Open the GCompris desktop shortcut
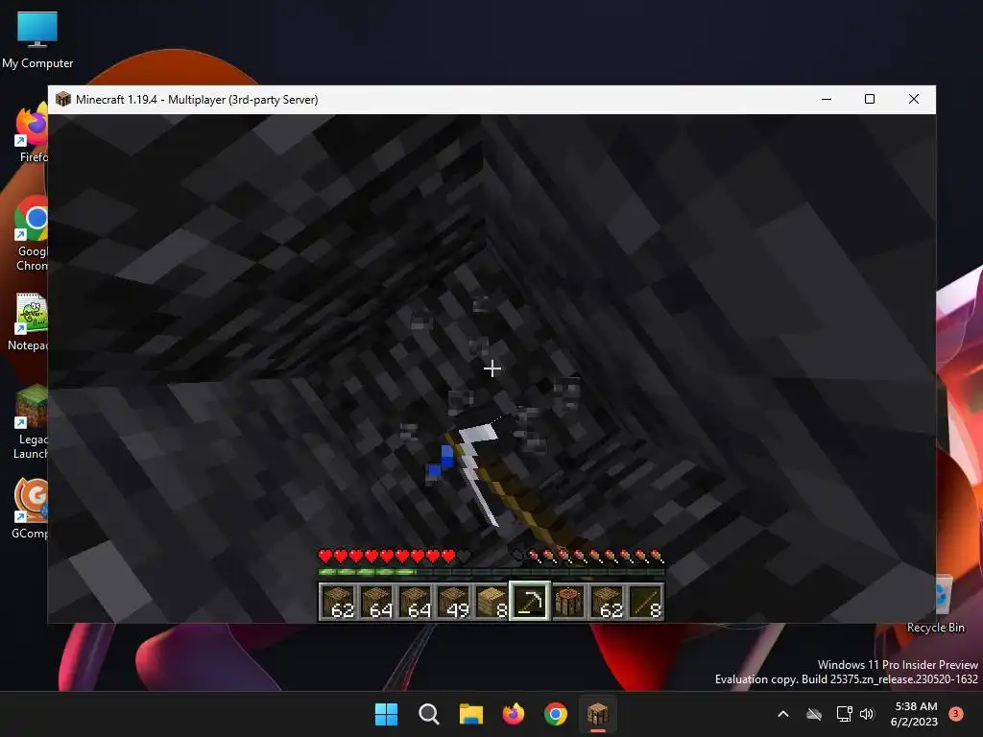The width and height of the screenshot is (983, 737). [30, 509]
